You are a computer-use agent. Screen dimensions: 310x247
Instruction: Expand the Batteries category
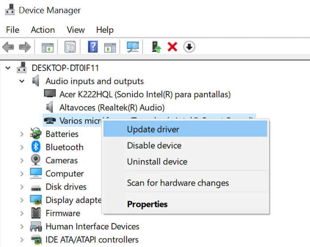[22, 134]
